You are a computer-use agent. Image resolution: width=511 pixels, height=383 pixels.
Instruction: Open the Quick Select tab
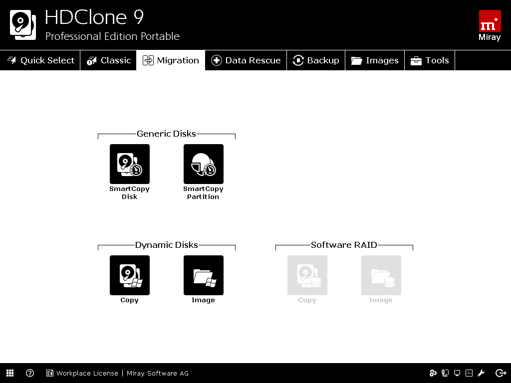40,60
